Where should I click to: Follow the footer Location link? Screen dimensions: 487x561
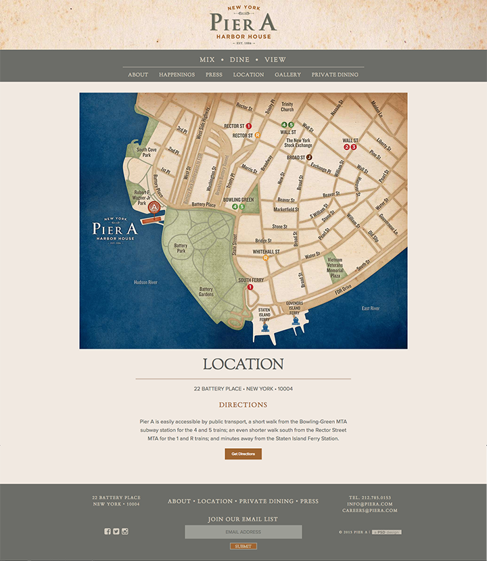[x=215, y=502]
